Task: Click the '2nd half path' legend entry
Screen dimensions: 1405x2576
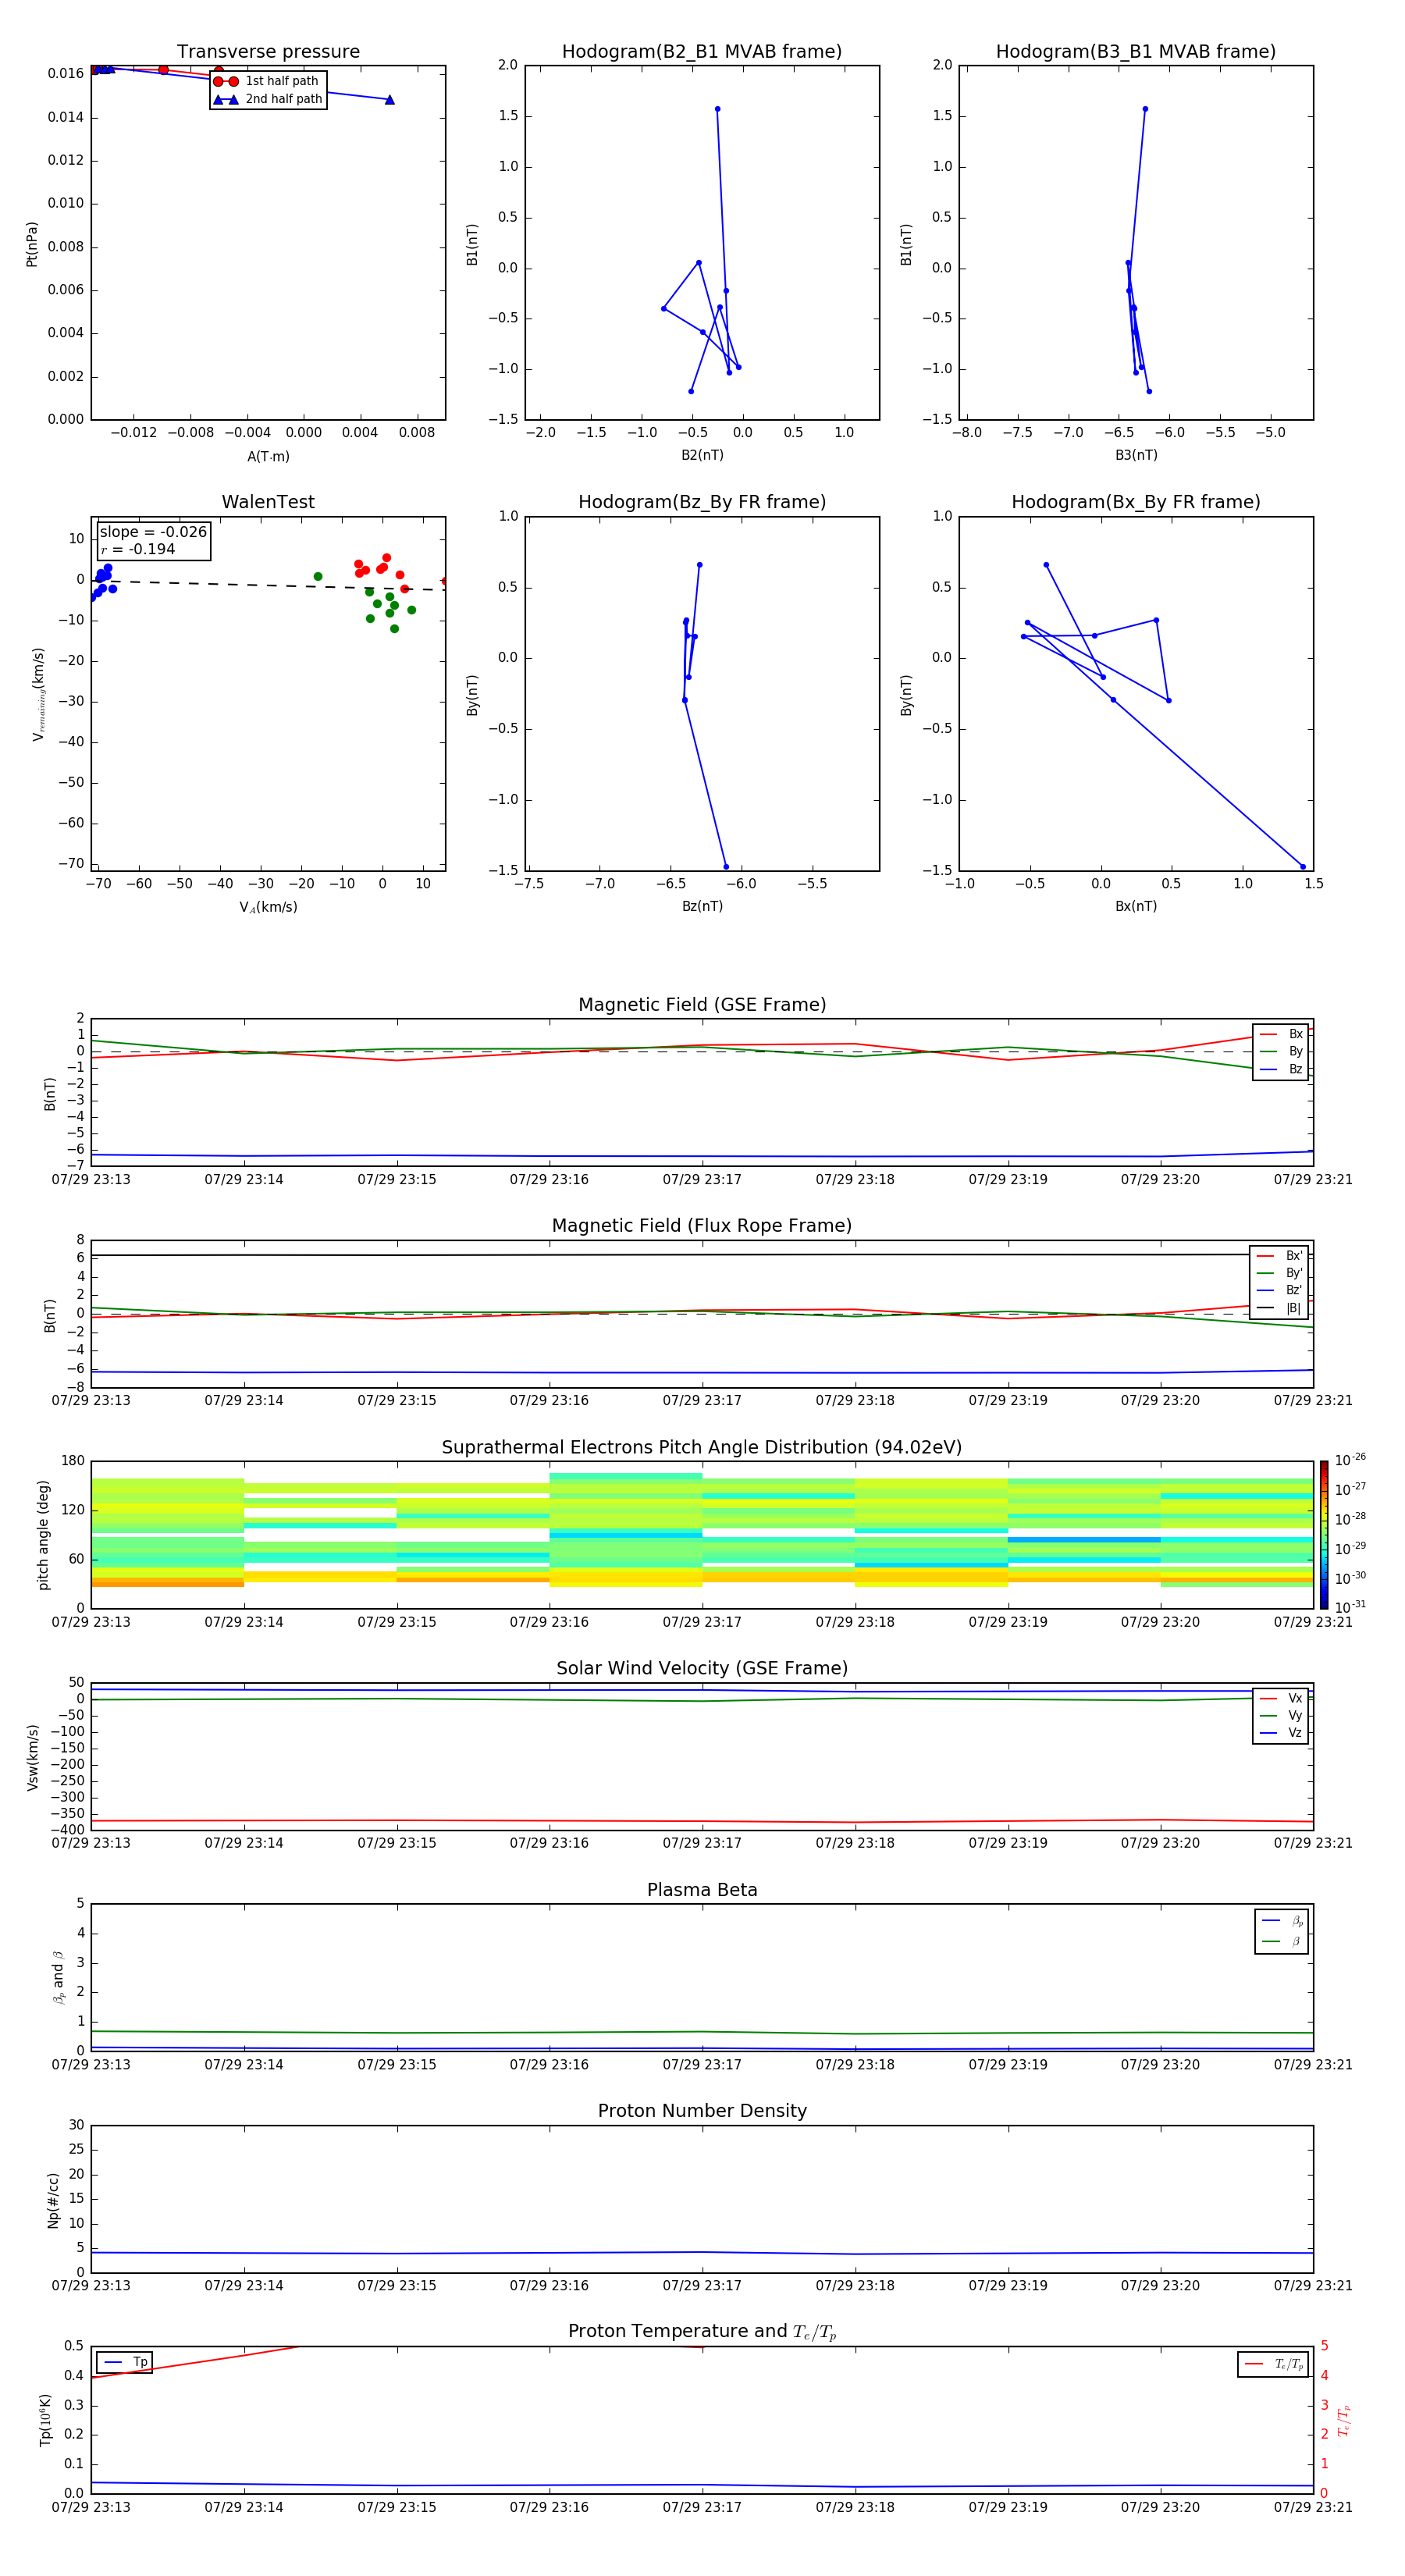Action: click(x=268, y=99)
